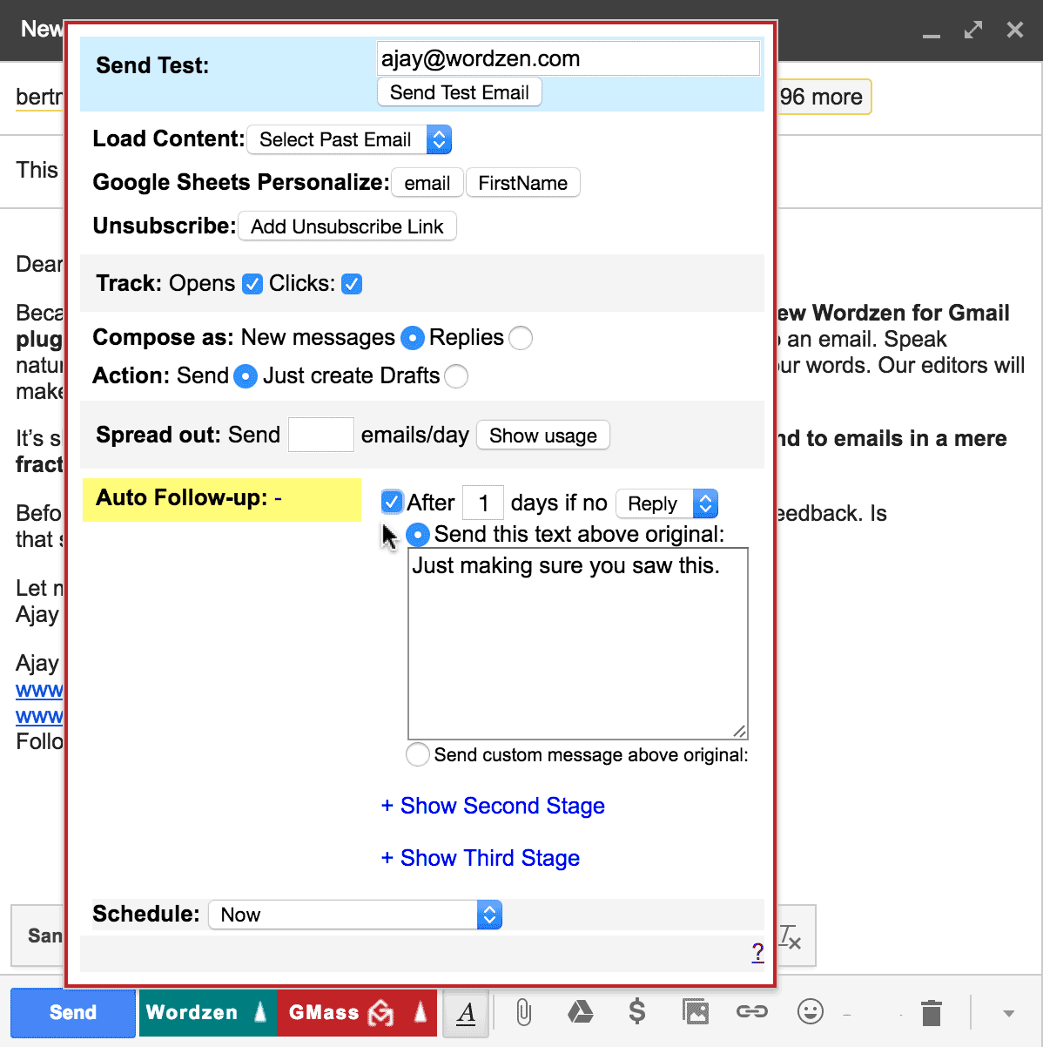The width and height of the screenshot is (1043, 1047).
Task: Open the Schedule Now dropdown
Action: pyautogui.click(x=355, y=915)
